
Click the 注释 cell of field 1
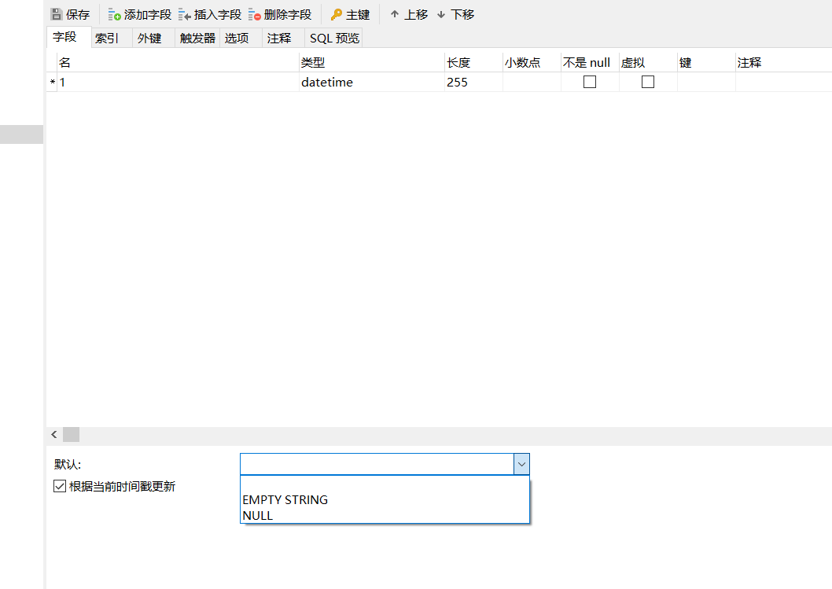point(784,83)
